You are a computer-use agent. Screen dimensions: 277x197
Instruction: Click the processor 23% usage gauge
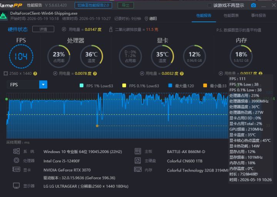coord(59,56)
